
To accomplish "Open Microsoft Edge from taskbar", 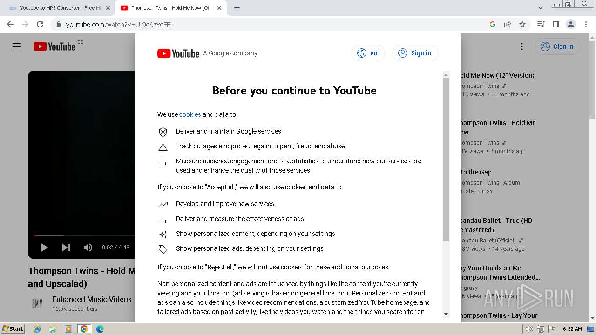I will 100,329.
